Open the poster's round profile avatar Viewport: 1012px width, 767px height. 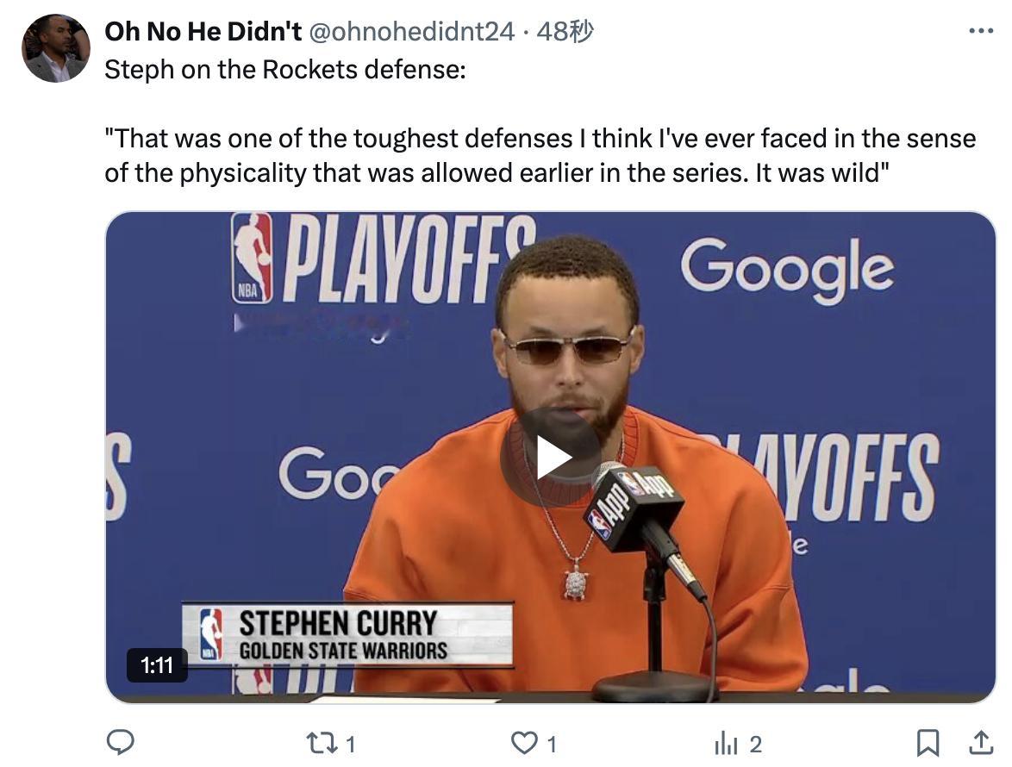(56, 48)
